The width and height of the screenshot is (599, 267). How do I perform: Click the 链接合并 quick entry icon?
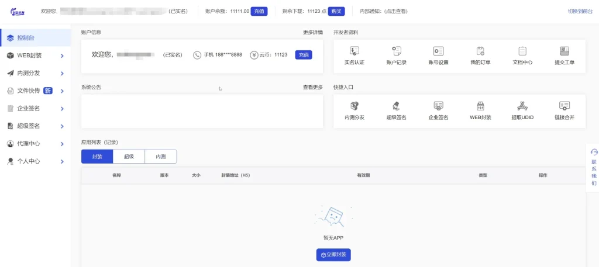tap(564, 106)
